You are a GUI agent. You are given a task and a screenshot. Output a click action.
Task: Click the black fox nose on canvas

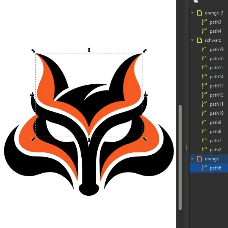(89, 189)
